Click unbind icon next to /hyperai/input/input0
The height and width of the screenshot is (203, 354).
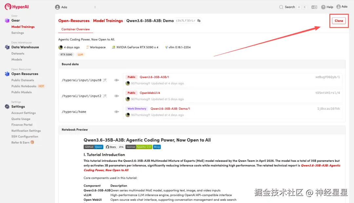(105, 80)
